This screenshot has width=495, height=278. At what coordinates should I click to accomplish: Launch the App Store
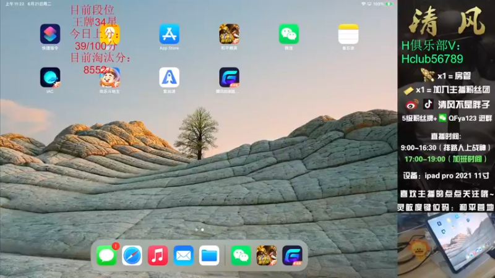(169, 34)
